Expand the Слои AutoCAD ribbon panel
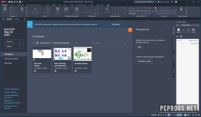 (x=141, y=16)
